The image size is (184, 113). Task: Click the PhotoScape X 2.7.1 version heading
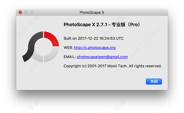[x=102, y=25]
